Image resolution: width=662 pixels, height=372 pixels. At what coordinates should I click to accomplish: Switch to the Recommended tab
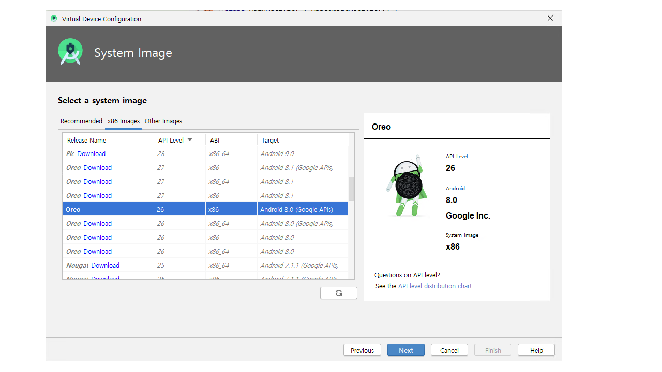point(81,121)
